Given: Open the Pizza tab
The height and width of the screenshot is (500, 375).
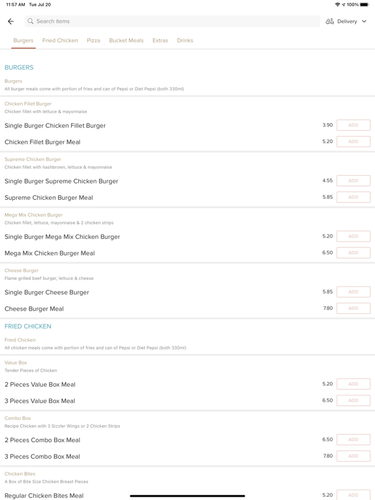Looking at the screenshot, I should pyautogui.click(x=94, y=40).
